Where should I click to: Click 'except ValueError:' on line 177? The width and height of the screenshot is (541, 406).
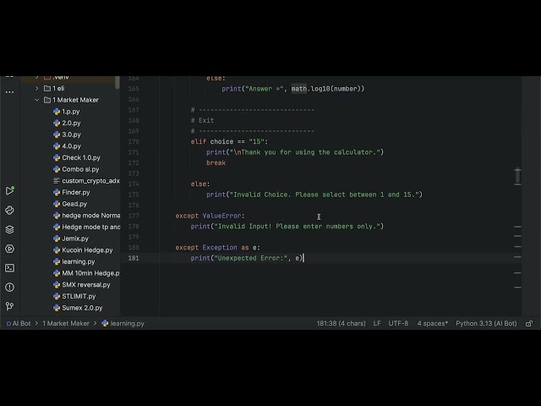(210, 216)
